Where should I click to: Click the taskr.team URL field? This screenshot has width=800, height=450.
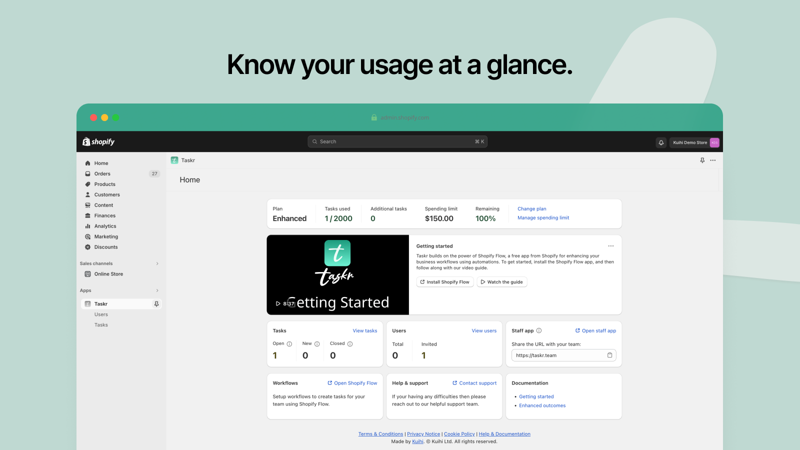coord(564,355)
